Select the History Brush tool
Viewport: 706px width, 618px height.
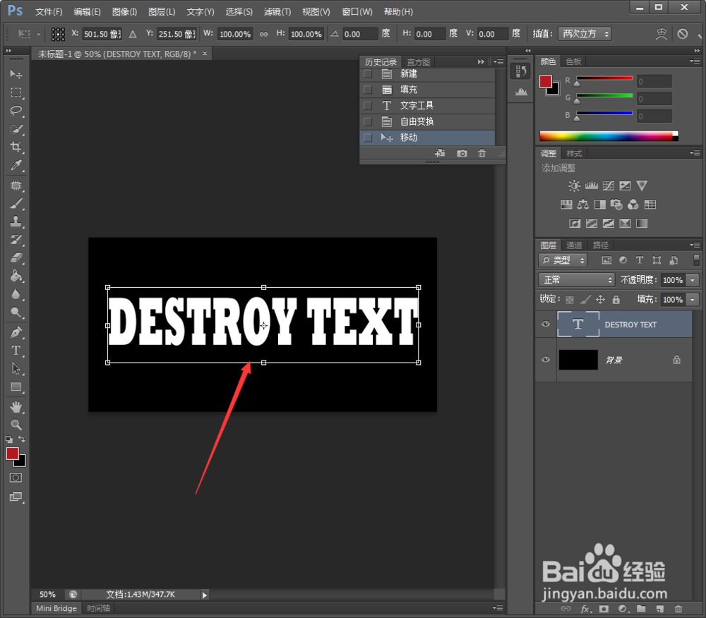(16, 240)
